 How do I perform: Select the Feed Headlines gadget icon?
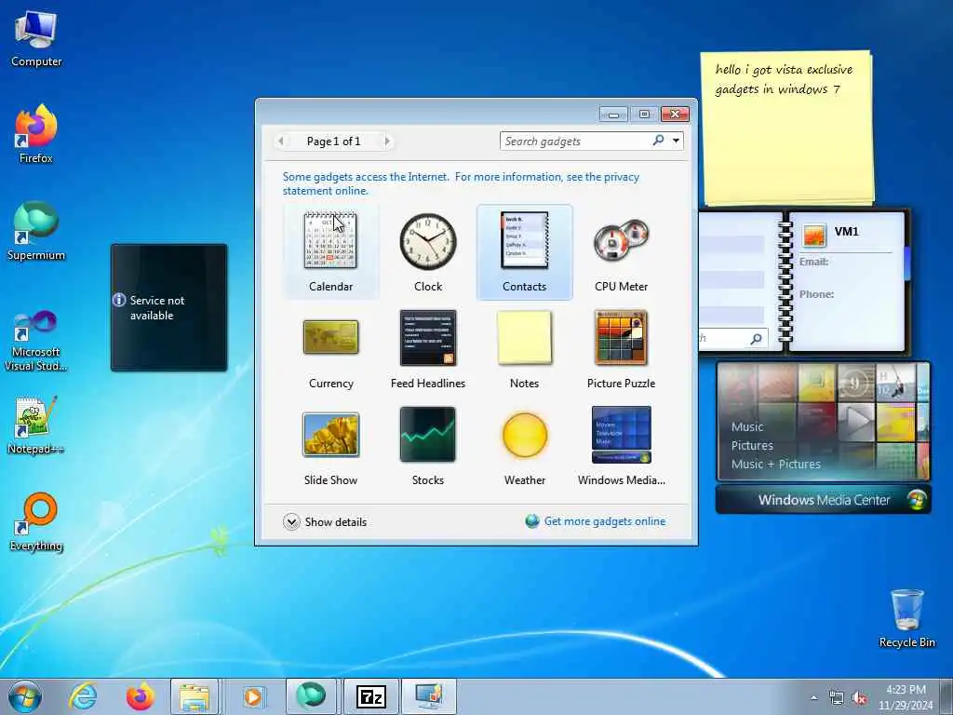tap(428, 337)
